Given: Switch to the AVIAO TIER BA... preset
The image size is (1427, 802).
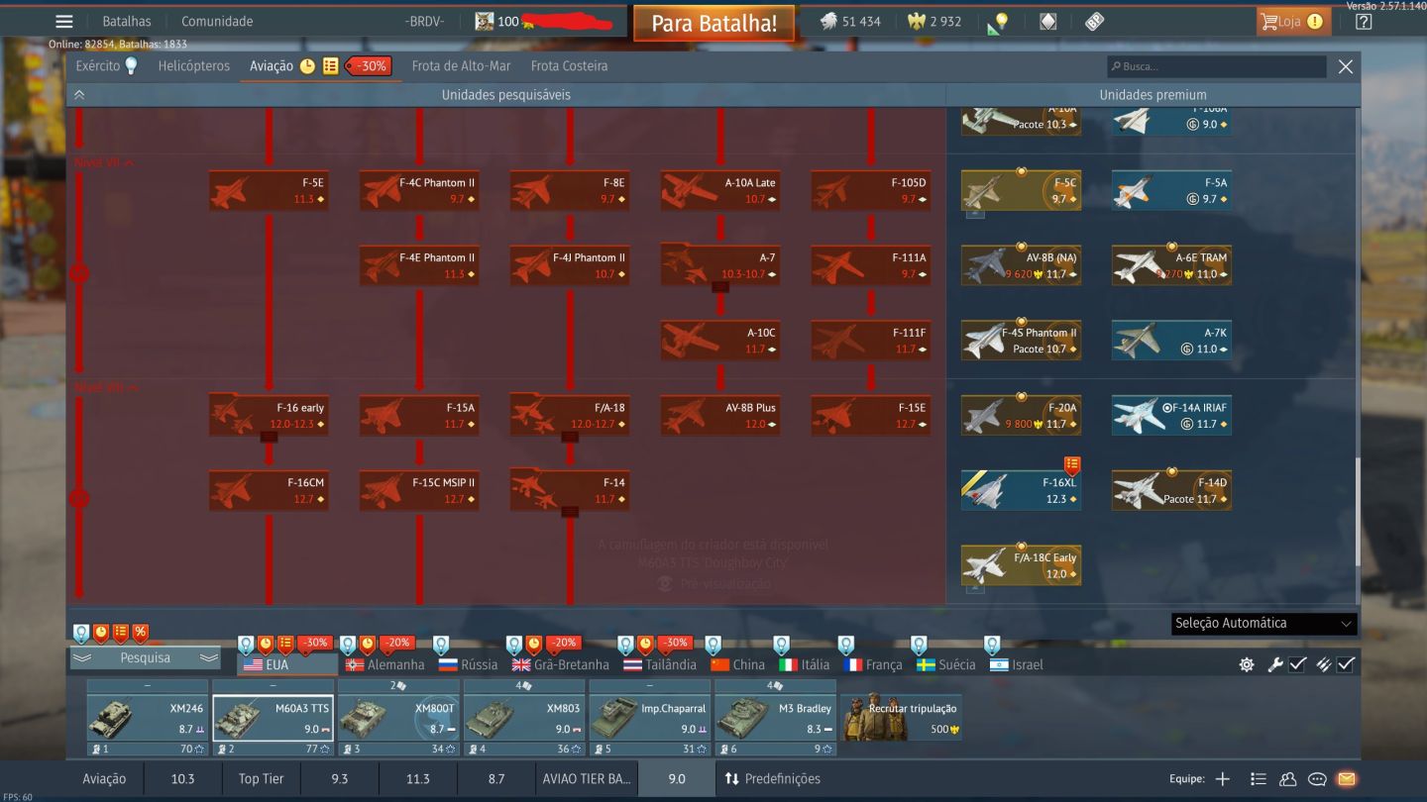Looking at the screenshot, I should coord(587,779).
